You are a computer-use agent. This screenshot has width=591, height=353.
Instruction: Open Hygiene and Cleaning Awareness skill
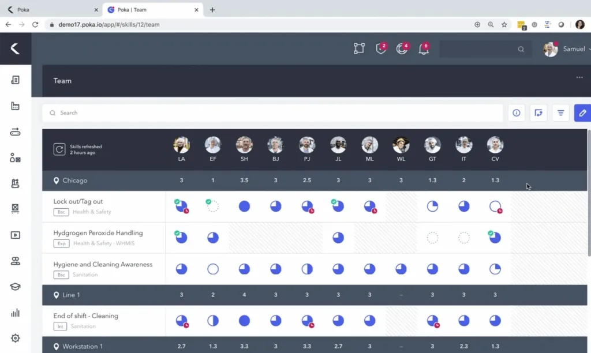pos(103,265)
